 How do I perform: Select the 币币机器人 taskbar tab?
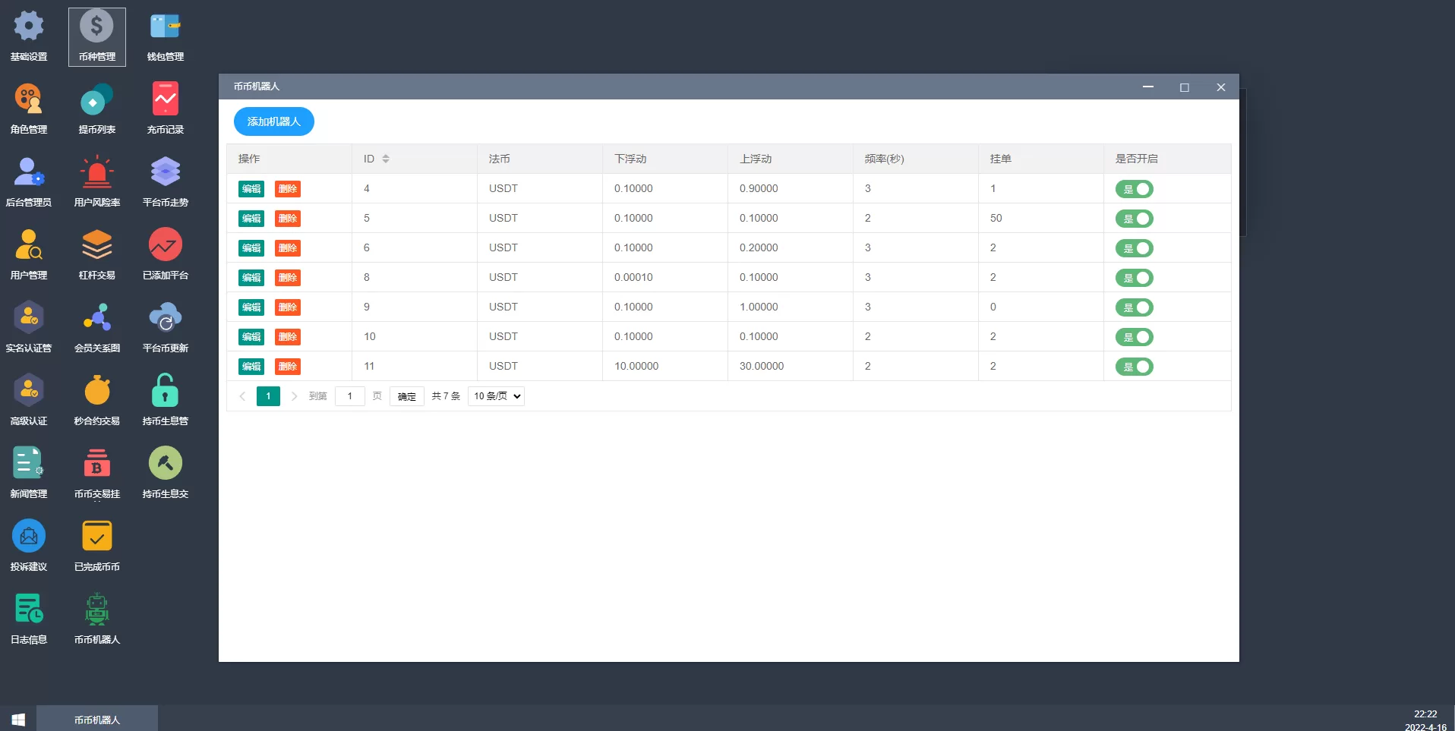[x=97, y=720]
